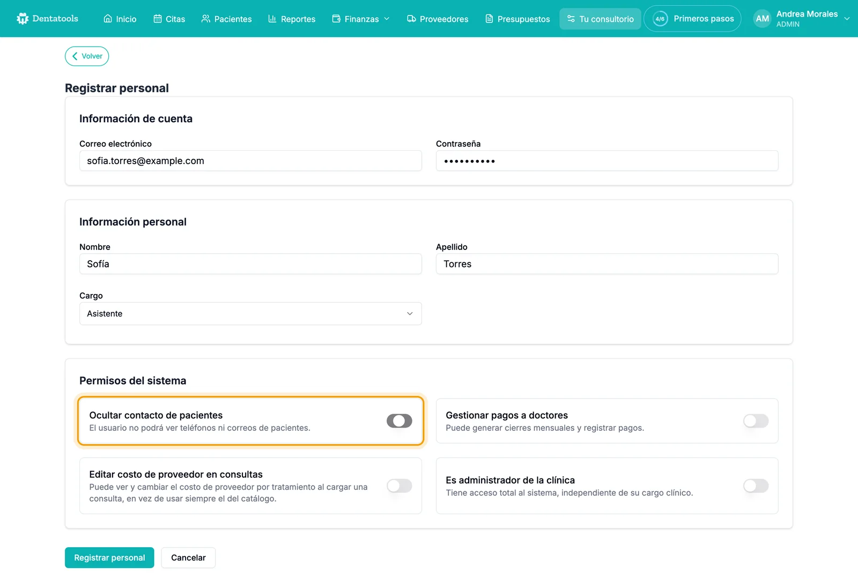Image resolution: width=858 pixels, height=582 pixels.
Task: Select the Tu consultorio menu label
Action: [x=606, y=19]
